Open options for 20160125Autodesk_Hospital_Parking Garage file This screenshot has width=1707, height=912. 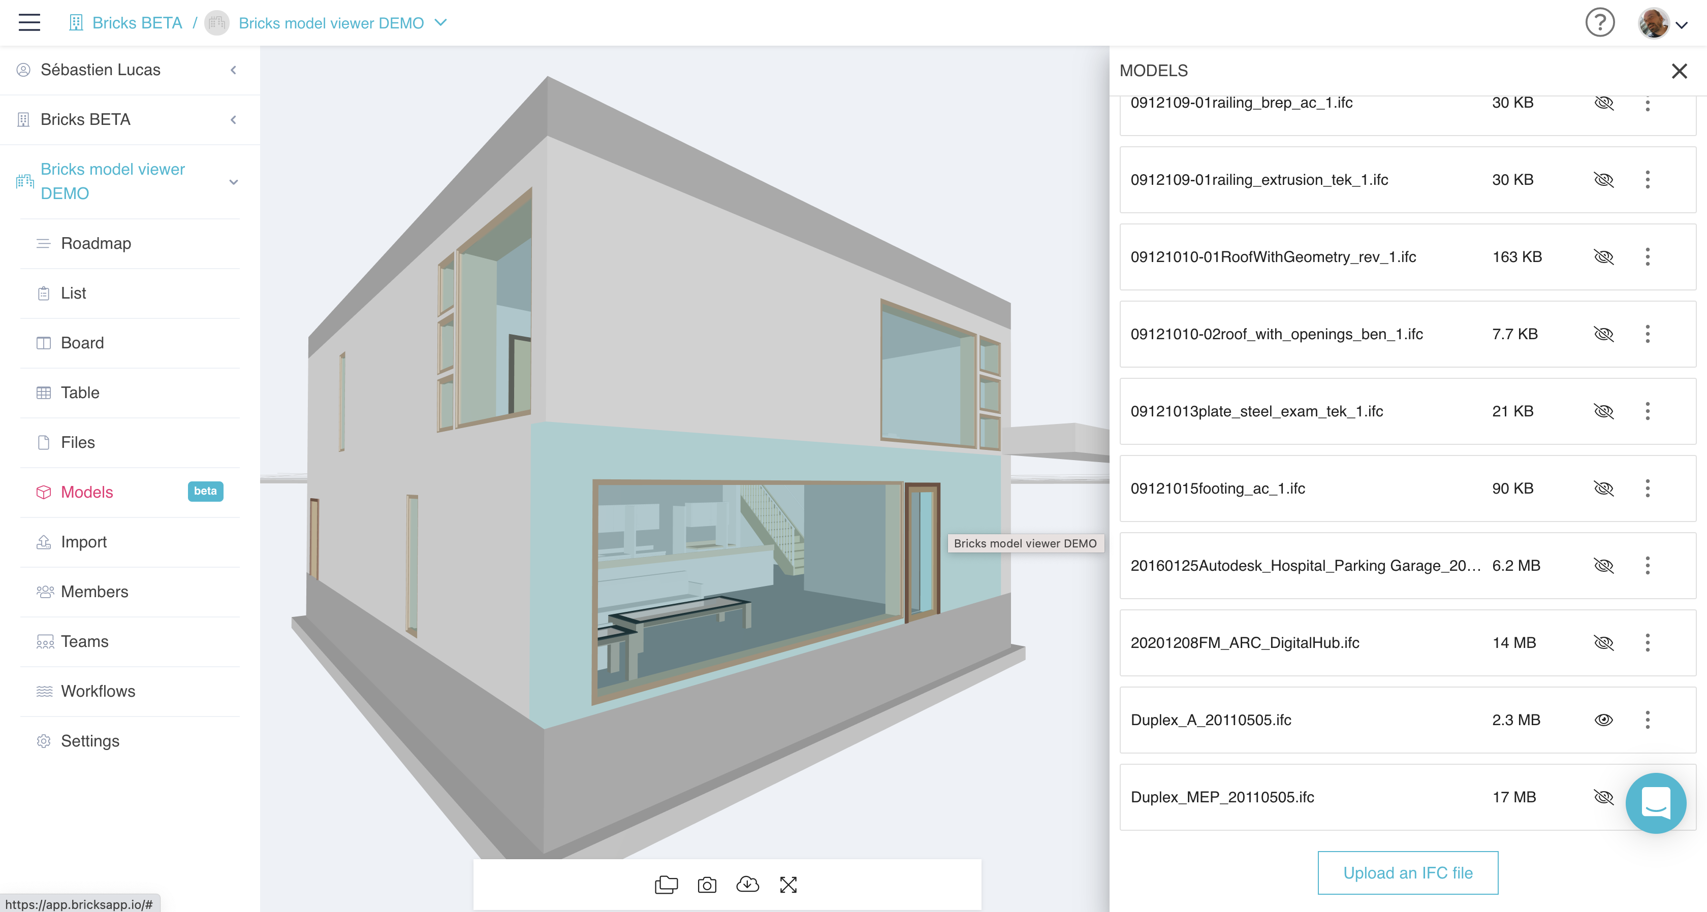point(1648,566)
